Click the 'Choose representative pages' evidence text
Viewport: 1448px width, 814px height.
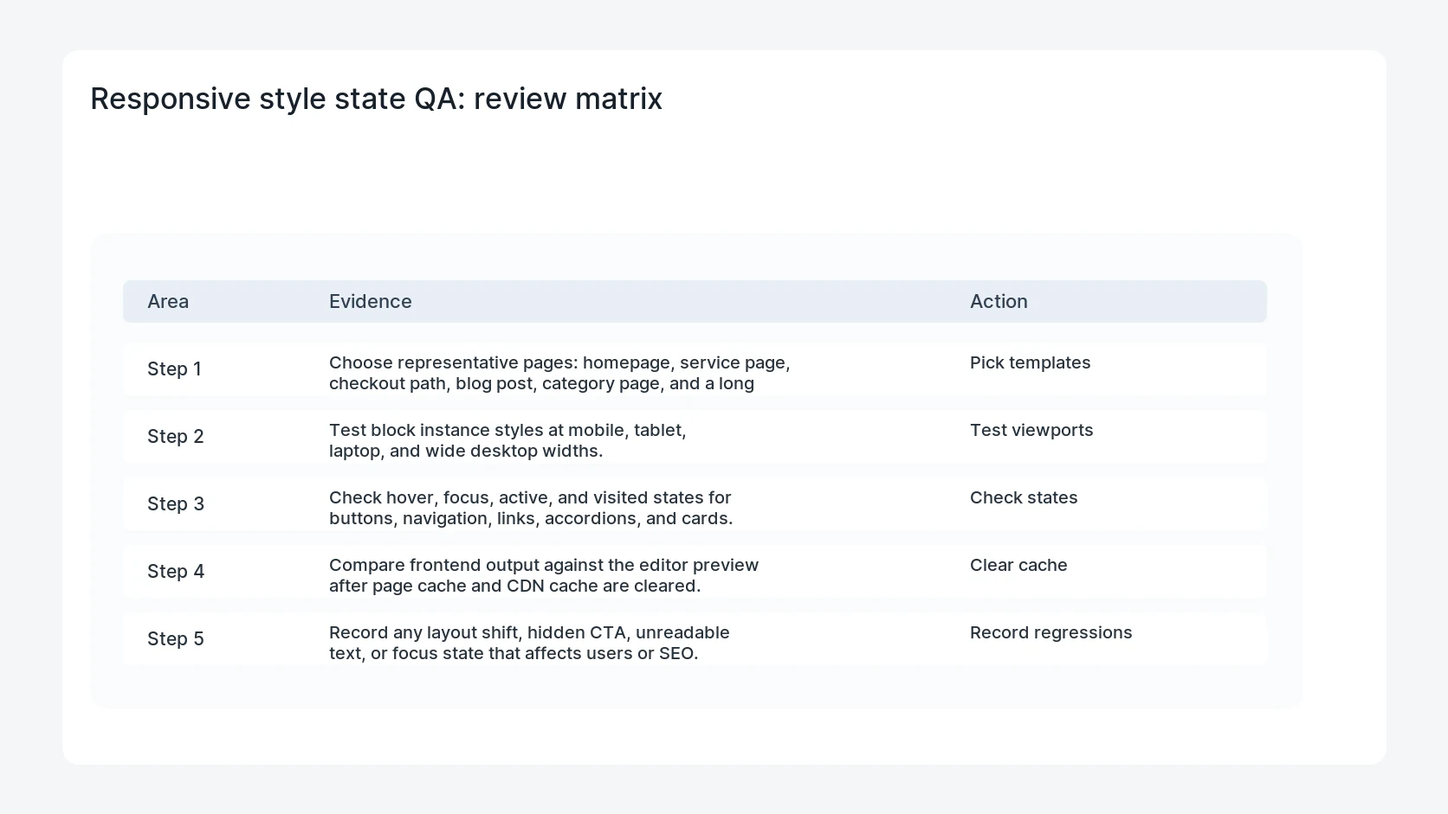pyautogui.click(x=559, y=373)
